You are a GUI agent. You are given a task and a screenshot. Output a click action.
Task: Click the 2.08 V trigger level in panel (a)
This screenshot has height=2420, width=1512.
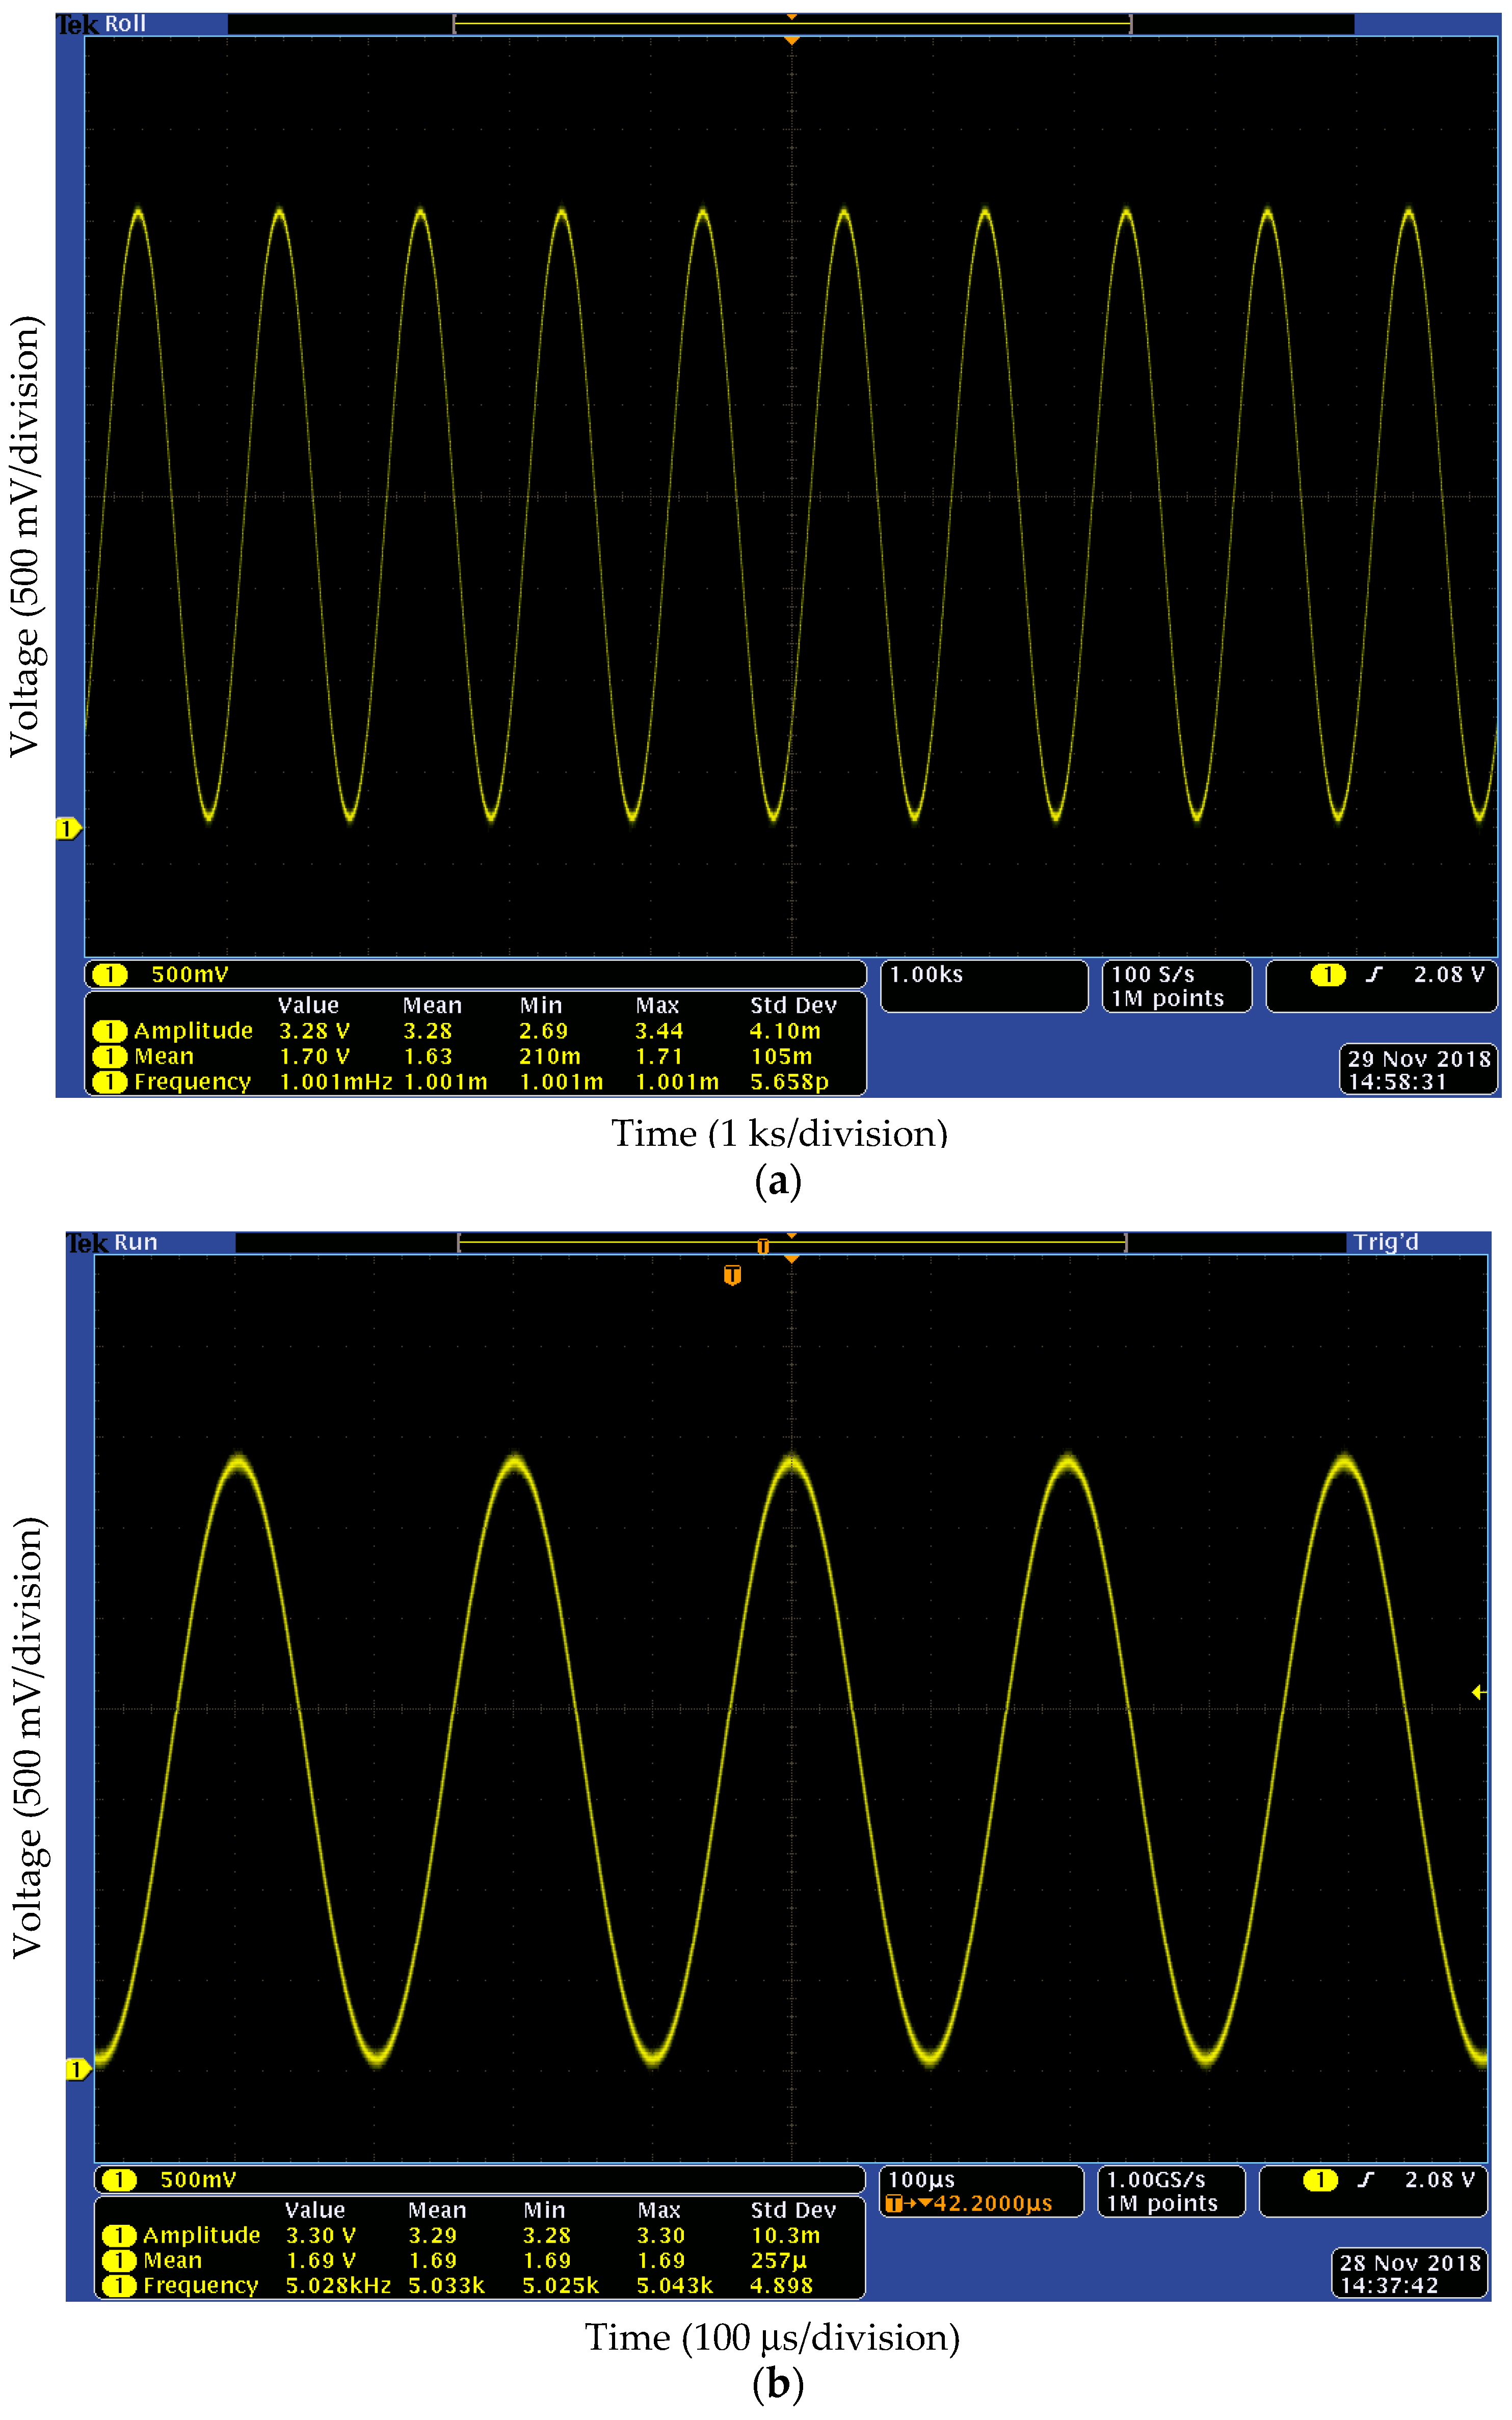(1449, 975)
